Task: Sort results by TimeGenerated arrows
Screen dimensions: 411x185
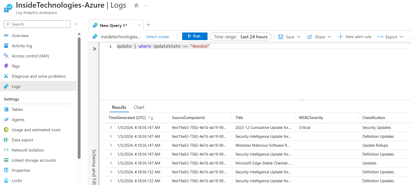Action: [x=151, y=118]
